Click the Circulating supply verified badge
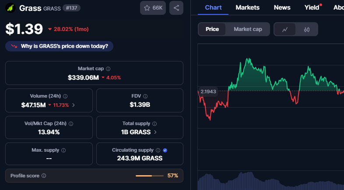This screenshot has height=190, width=344. click(165, 150)
